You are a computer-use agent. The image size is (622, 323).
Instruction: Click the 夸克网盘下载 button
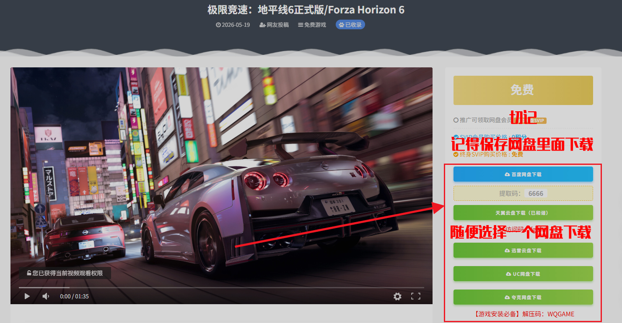[x=523, y=297]
